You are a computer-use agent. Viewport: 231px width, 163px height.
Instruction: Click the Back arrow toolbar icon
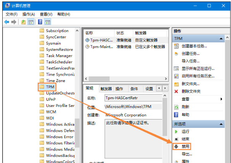(x=6, y=22)
